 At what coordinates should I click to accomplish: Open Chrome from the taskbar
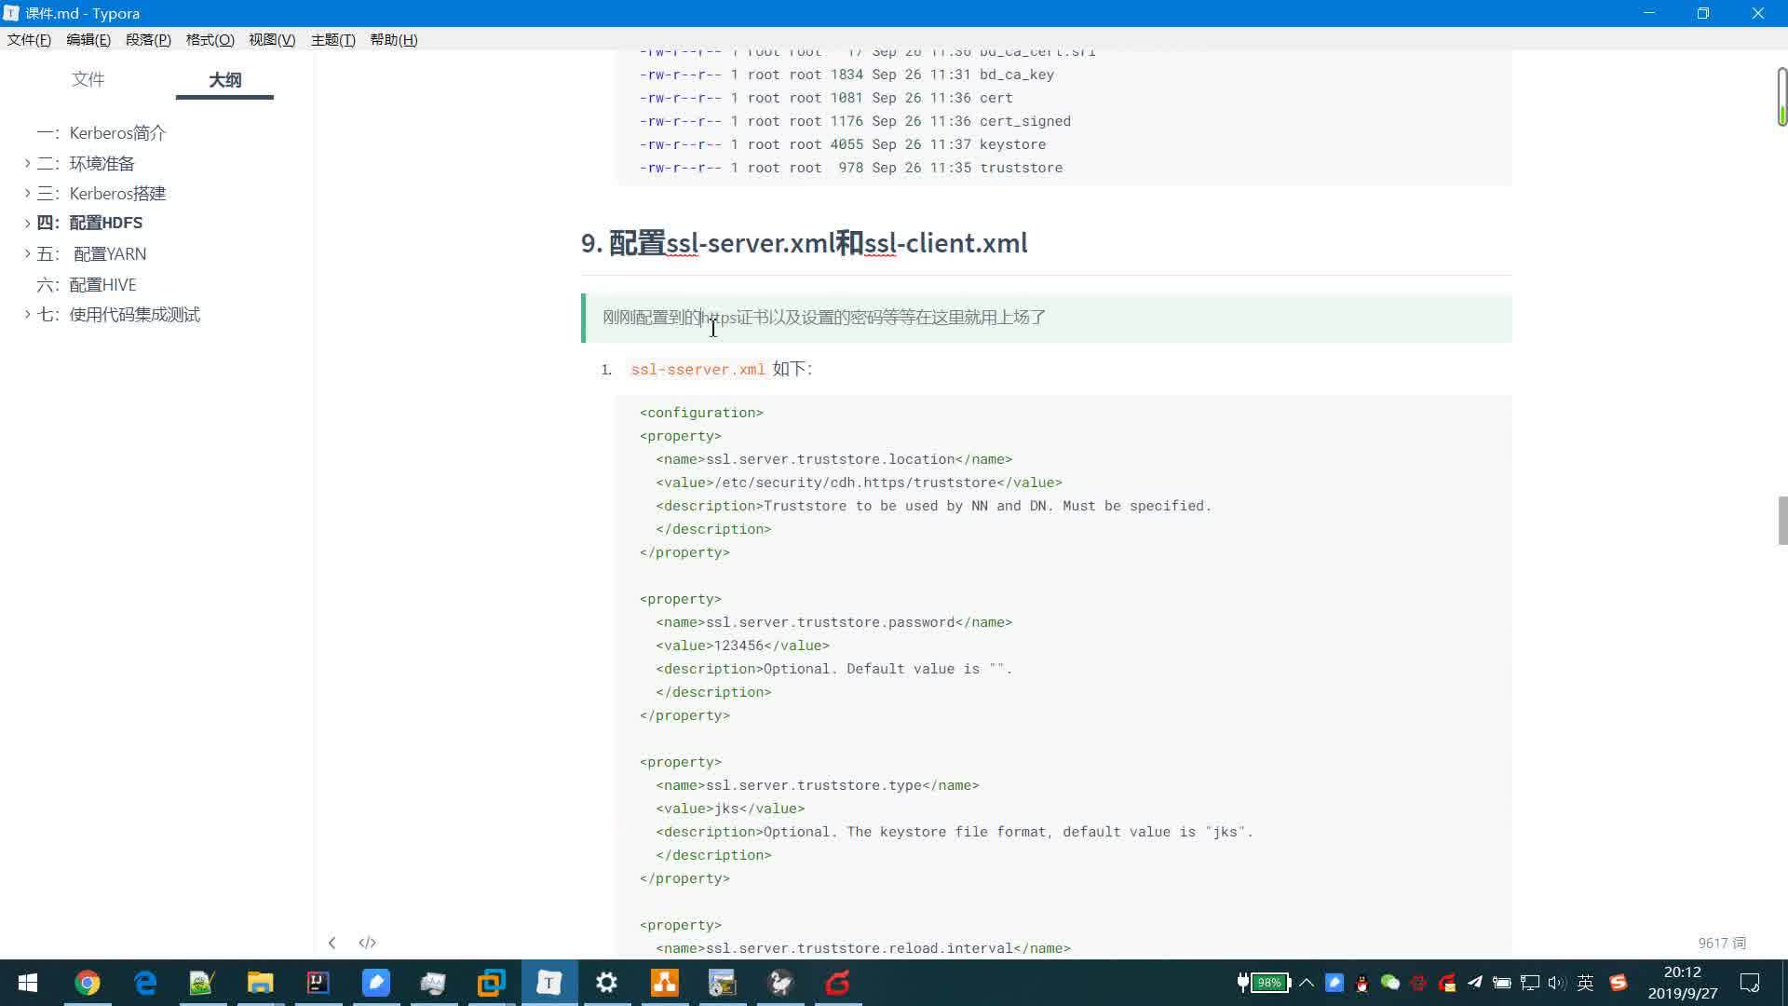[88, 983]
